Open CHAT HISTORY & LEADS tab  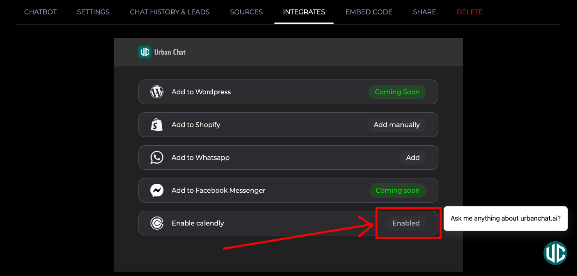170,12
